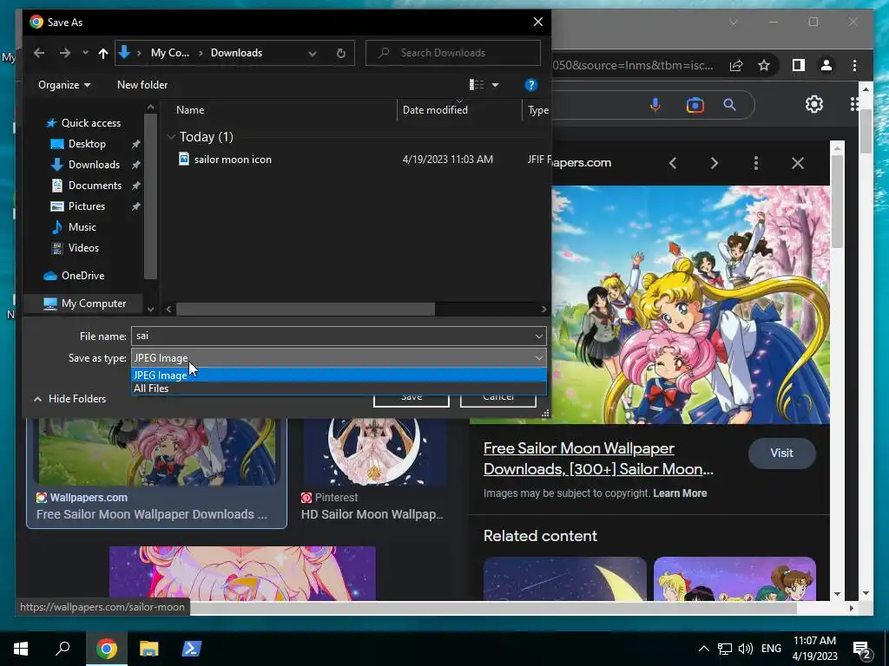The height and width of the screenshot is (666, 889).
Task: Show next image in preview panel
Action: click(714, 163)
